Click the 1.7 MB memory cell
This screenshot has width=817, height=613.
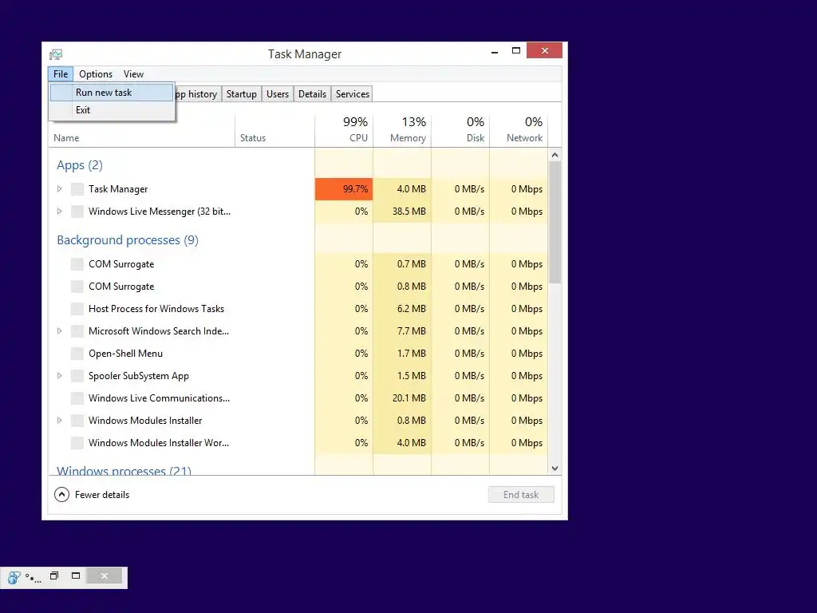tap(402, 354)
